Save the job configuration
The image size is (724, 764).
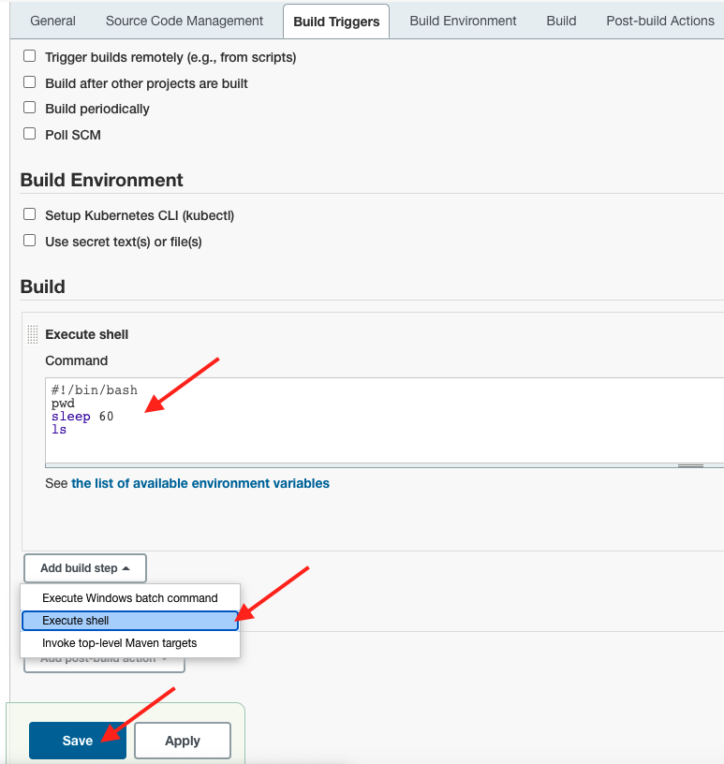point(78,741)
